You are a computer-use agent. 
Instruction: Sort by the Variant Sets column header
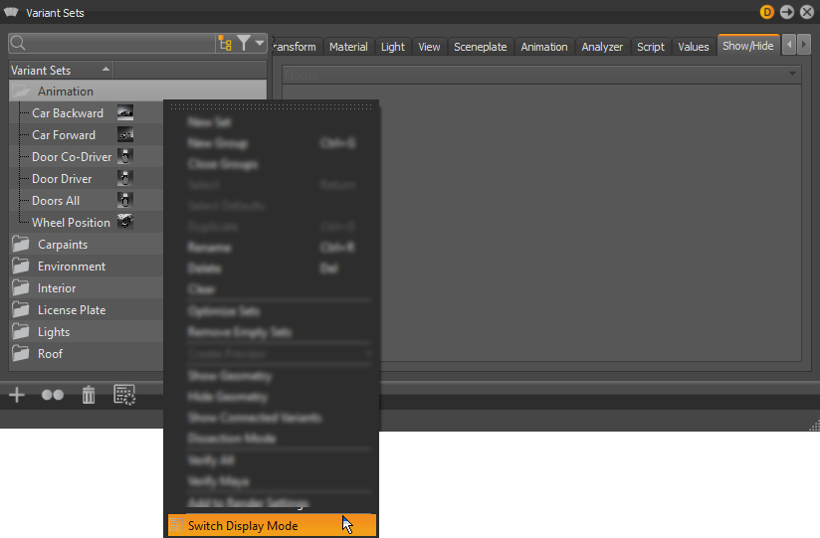61,70
